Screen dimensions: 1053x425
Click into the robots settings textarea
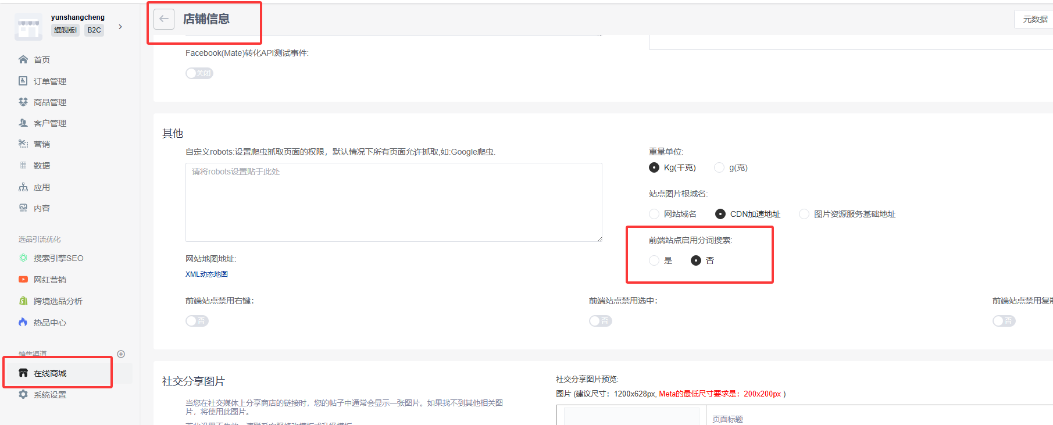(394, 202)
